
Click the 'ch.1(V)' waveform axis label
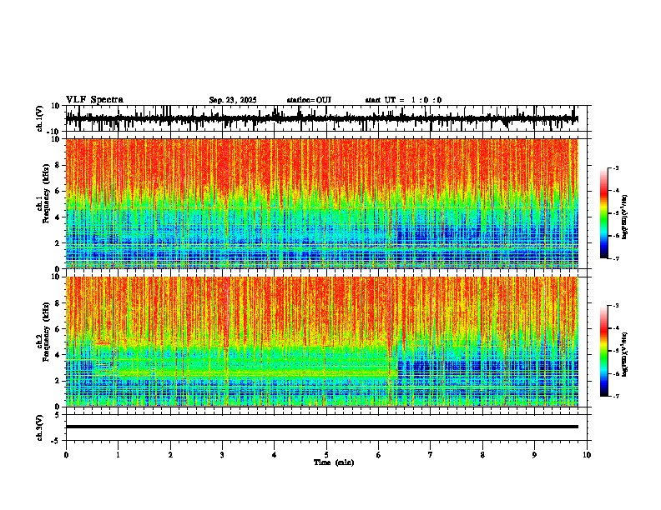pyautogui.click(x=40, y=118)
